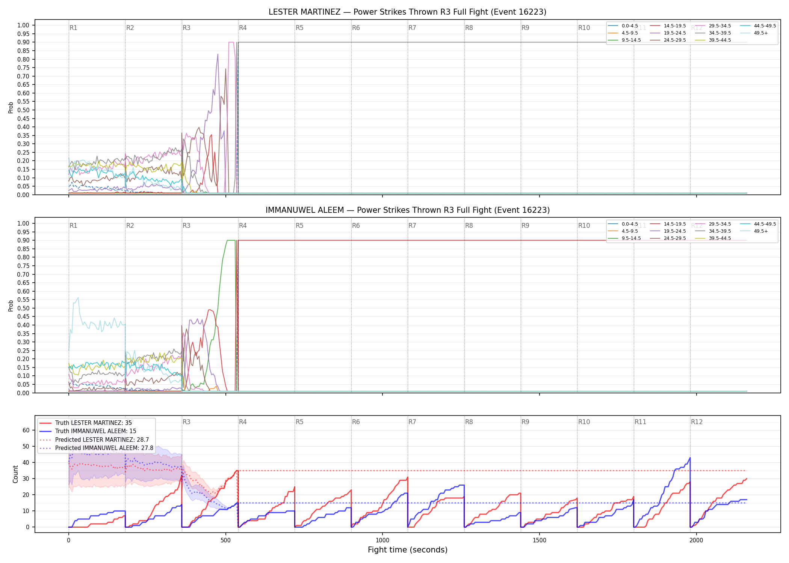
Task: Click Truth LESTER MARTINEZ: 35 legend entry
Action: [86, 423]
